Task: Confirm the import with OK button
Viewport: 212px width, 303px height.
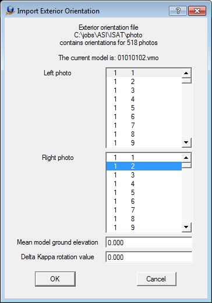Action: pos(55,279)
